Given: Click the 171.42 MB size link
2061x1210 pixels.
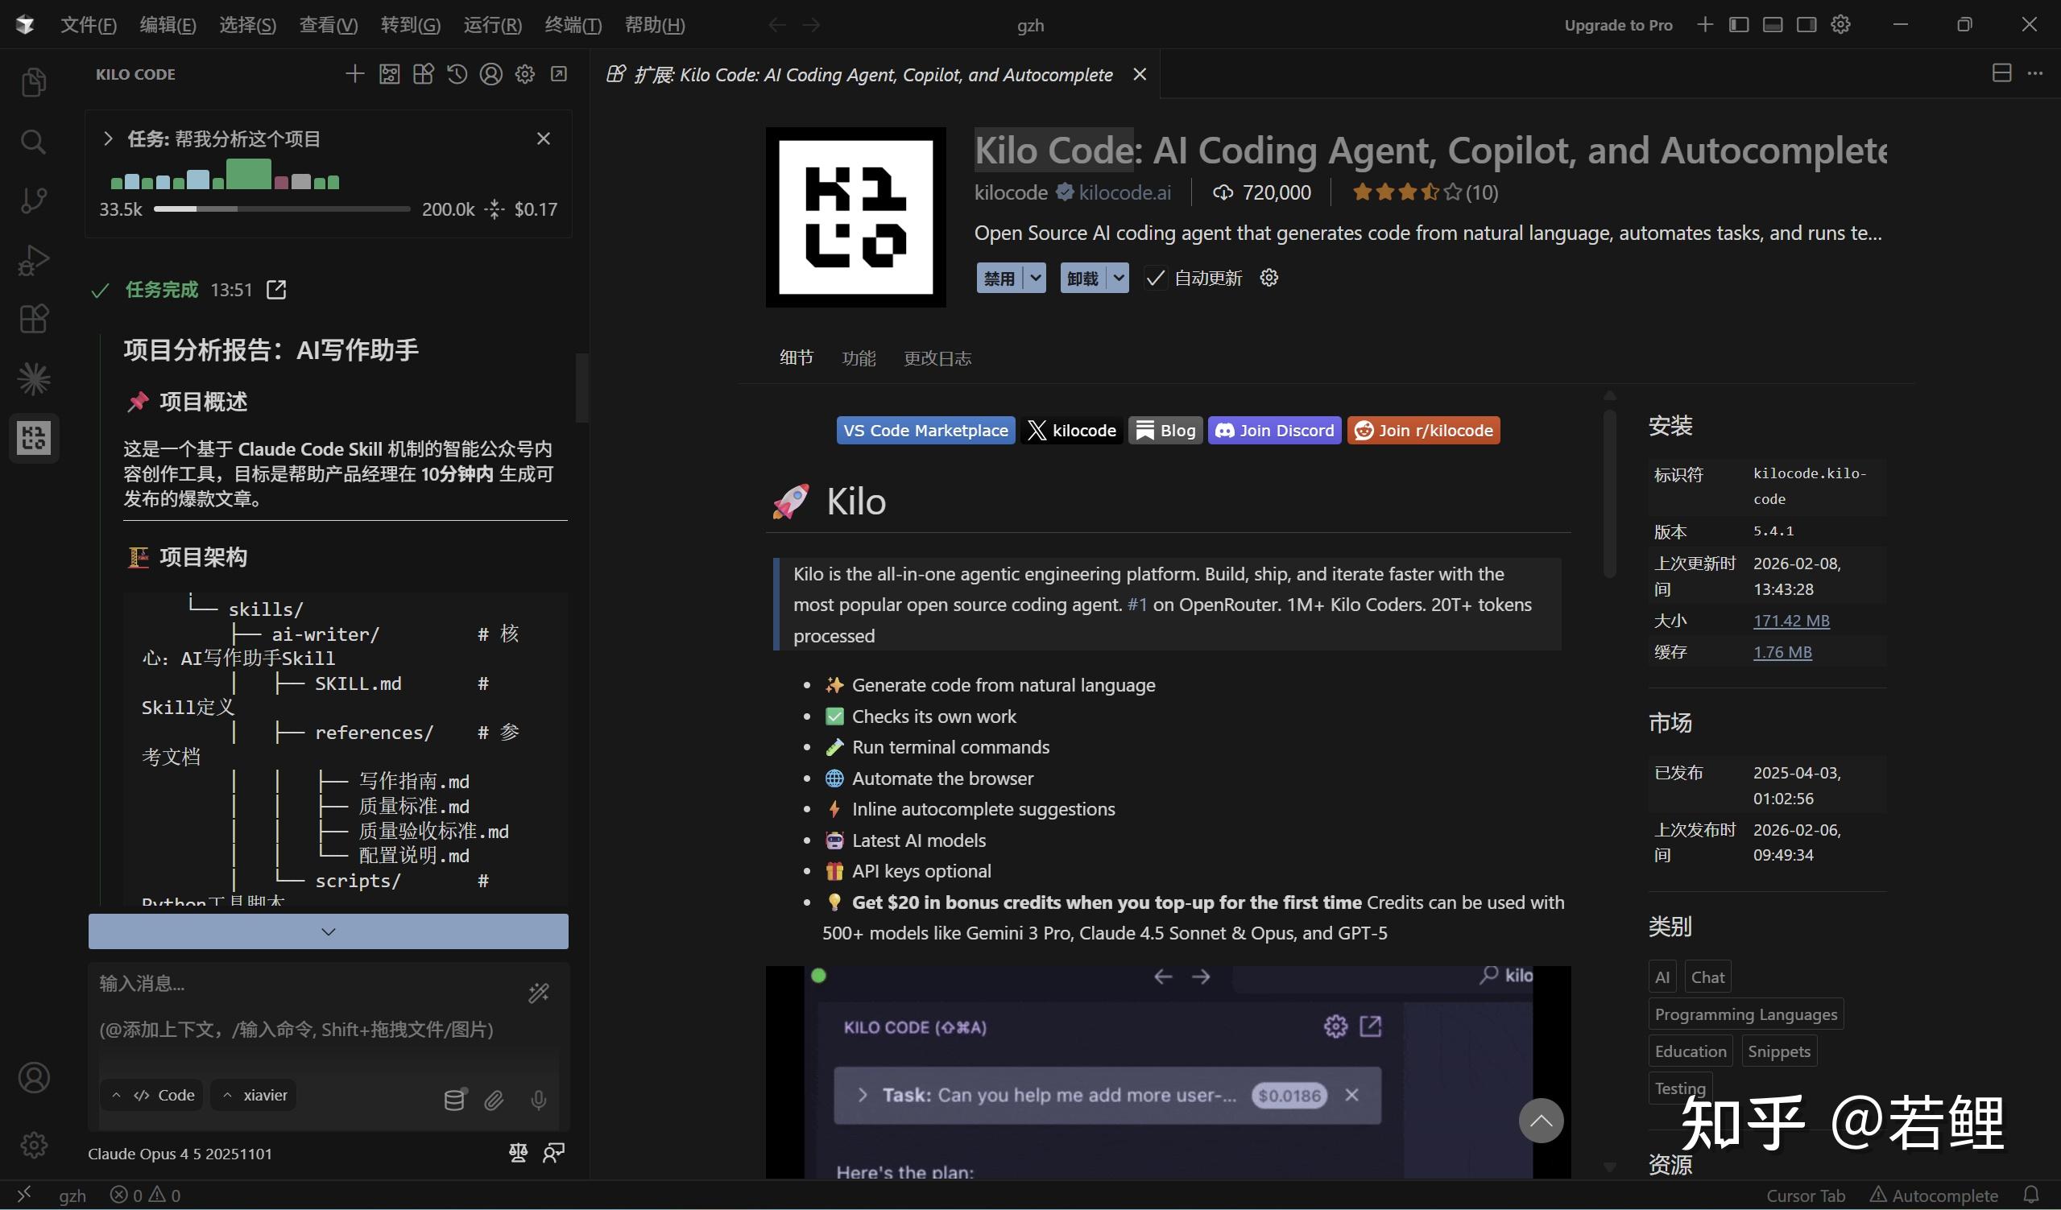Looking at the screenshot, I should pyautogui.click(x=1791, y=621).
